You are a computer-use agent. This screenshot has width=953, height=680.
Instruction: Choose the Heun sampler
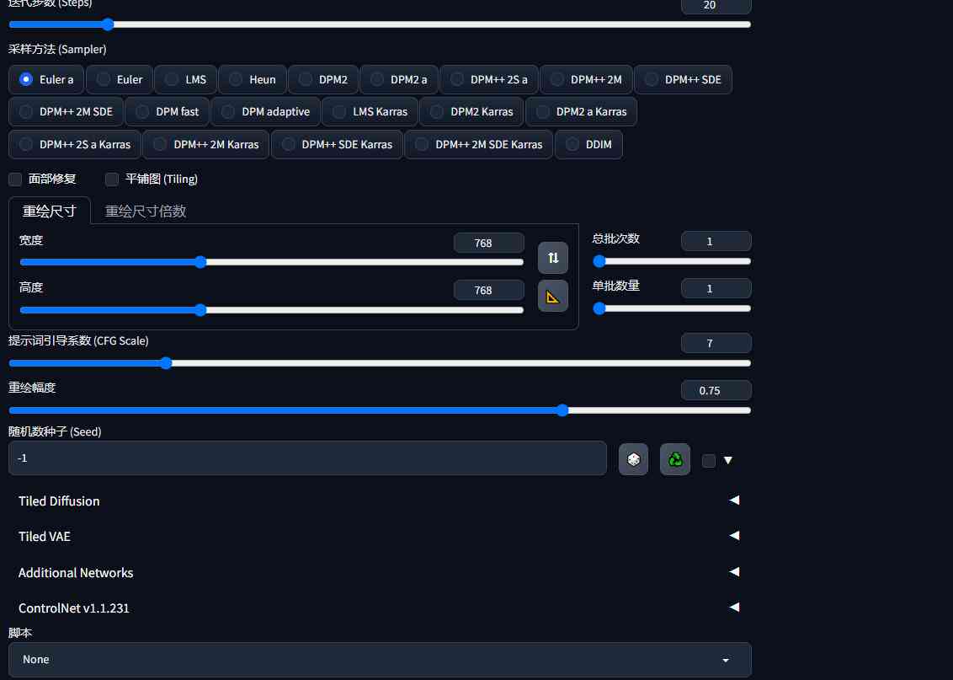(x=253, y=80)
